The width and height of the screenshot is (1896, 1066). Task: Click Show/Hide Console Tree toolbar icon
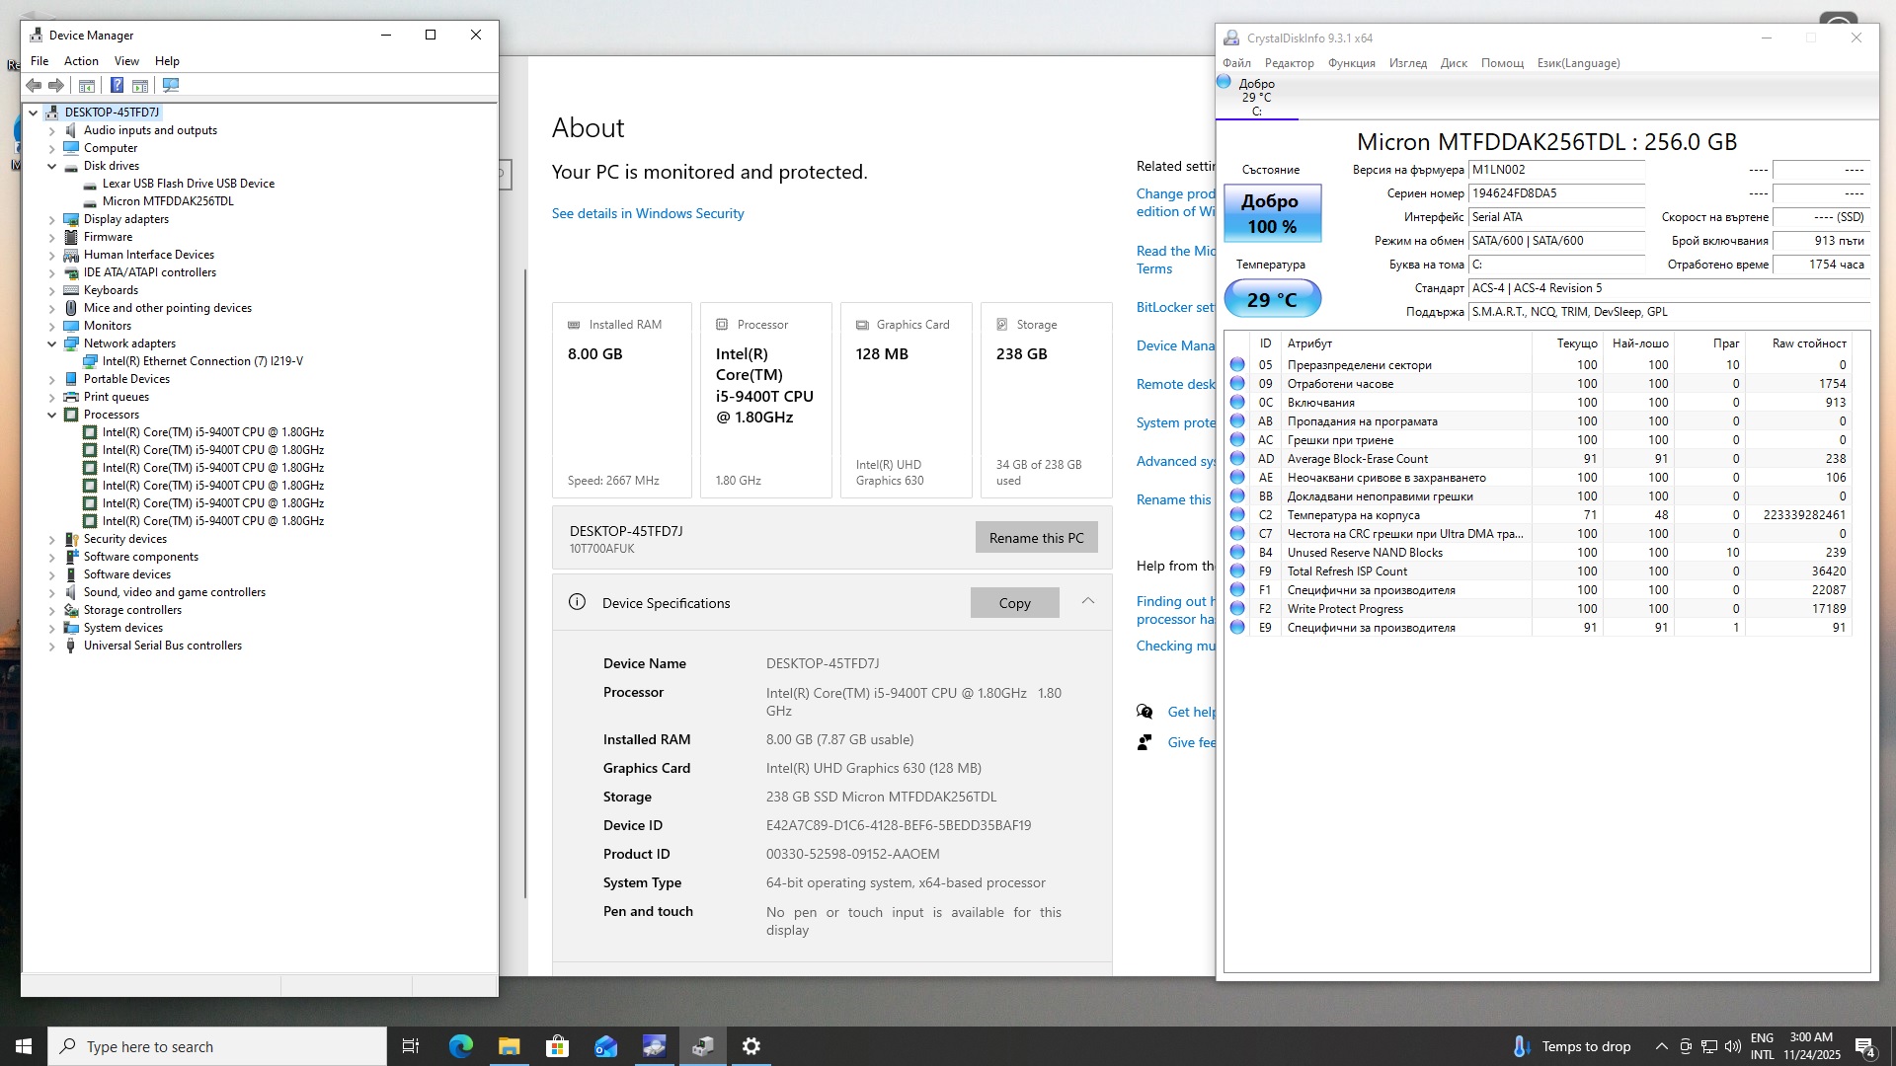coord(87,86)
